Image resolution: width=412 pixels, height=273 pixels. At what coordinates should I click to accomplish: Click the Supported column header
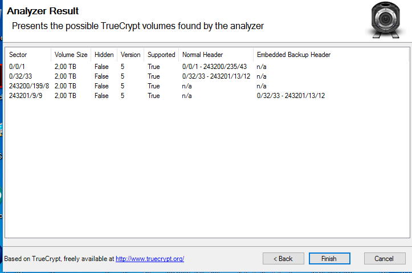pyautogui.click(x=161, y=55)
